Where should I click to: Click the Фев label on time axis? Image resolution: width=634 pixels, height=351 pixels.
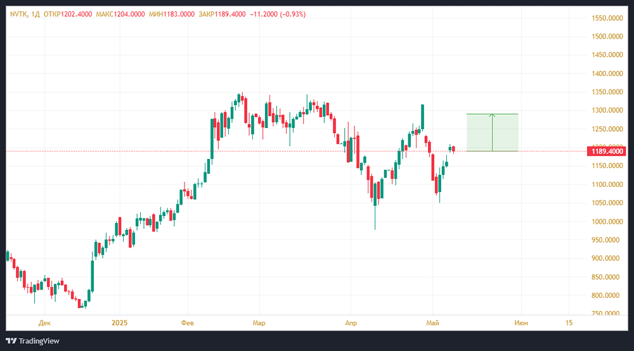pos(187,323)
